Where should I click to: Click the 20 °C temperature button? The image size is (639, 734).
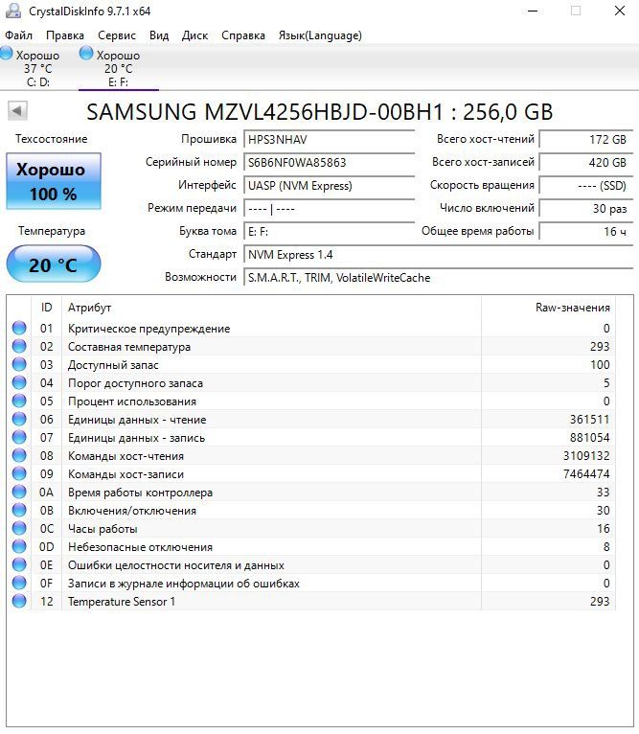click(x=54, y=264)
